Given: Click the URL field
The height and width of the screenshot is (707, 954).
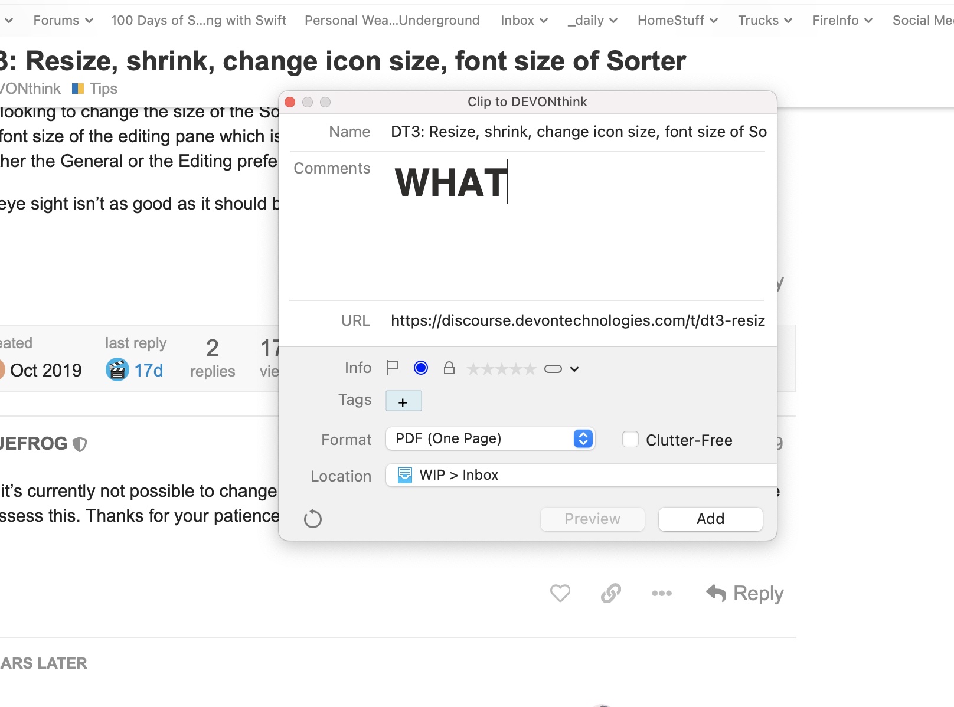Looking at the screenshot, I should point(577,320).
